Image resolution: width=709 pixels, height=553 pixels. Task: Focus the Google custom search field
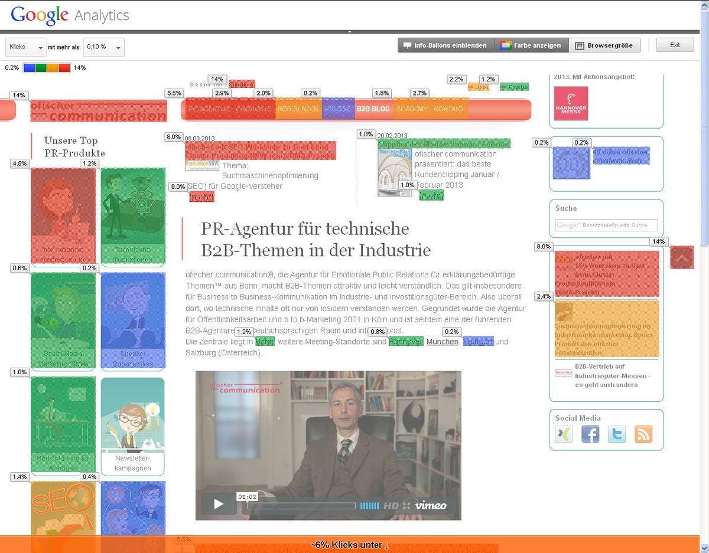[606, 225]
